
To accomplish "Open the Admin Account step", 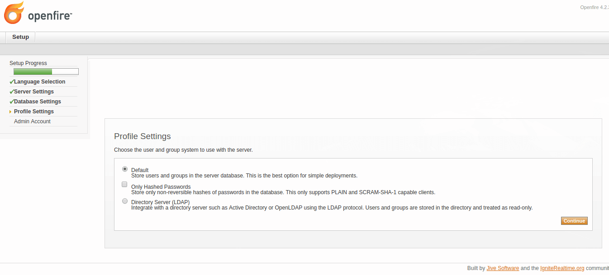I will 32,121.
